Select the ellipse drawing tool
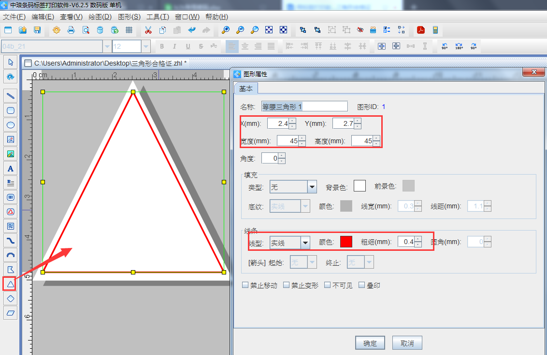This screenshot has width=547, height=355. [x=10, y=125]
